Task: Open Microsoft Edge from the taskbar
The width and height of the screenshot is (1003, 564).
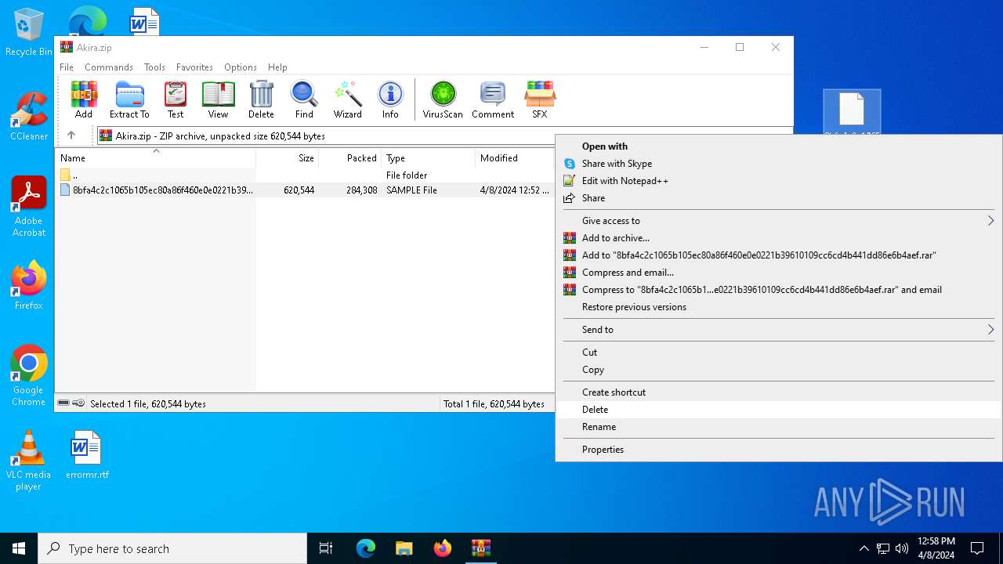Action: (366, 548)
